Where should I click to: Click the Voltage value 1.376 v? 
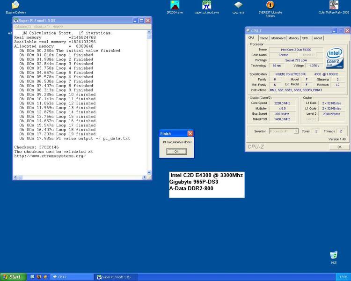pyautogui.click(x=314, y=66)
